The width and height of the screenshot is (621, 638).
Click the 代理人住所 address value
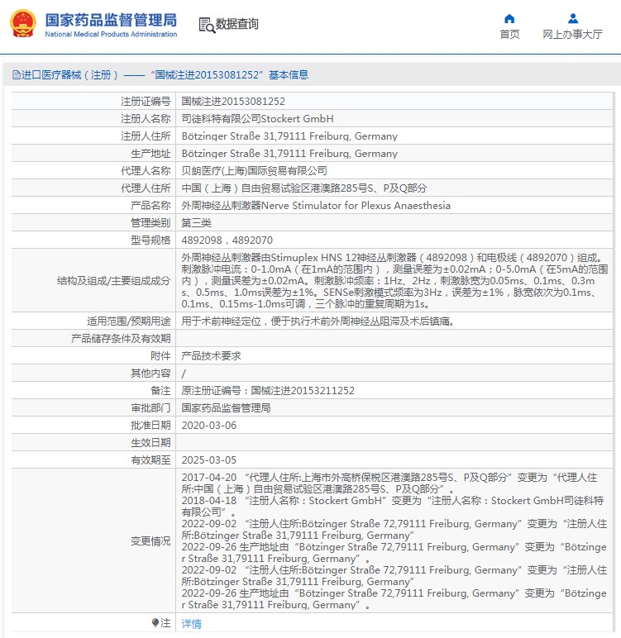click(x=304, y=188)
